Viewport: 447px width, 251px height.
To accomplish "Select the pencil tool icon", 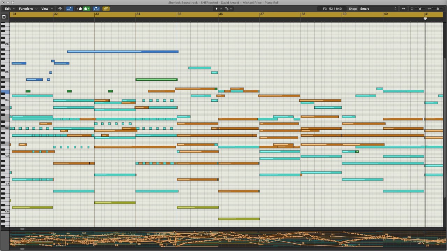I will click(x=227, y=9).
